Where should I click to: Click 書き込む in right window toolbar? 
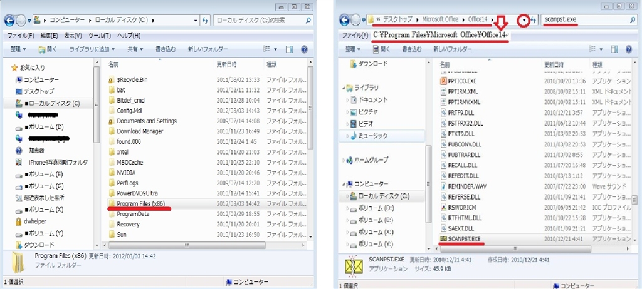pos(411,49)
